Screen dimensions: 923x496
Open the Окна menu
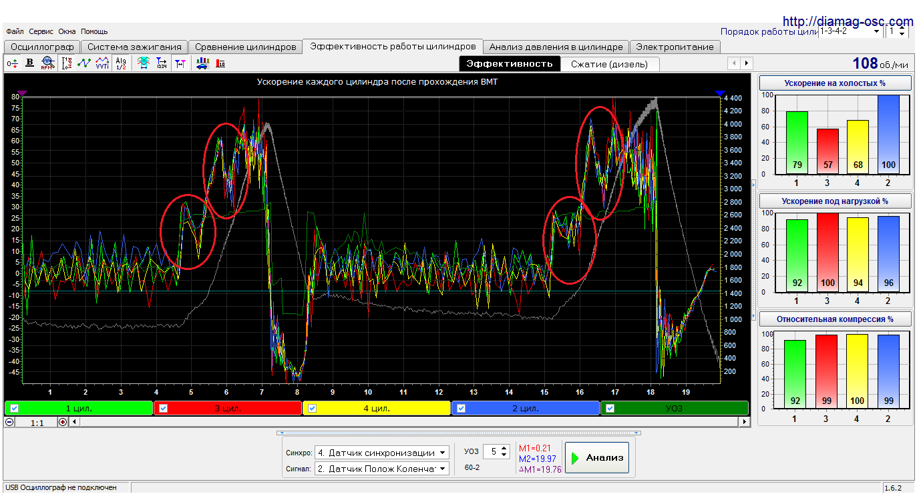tap(67, 31)
